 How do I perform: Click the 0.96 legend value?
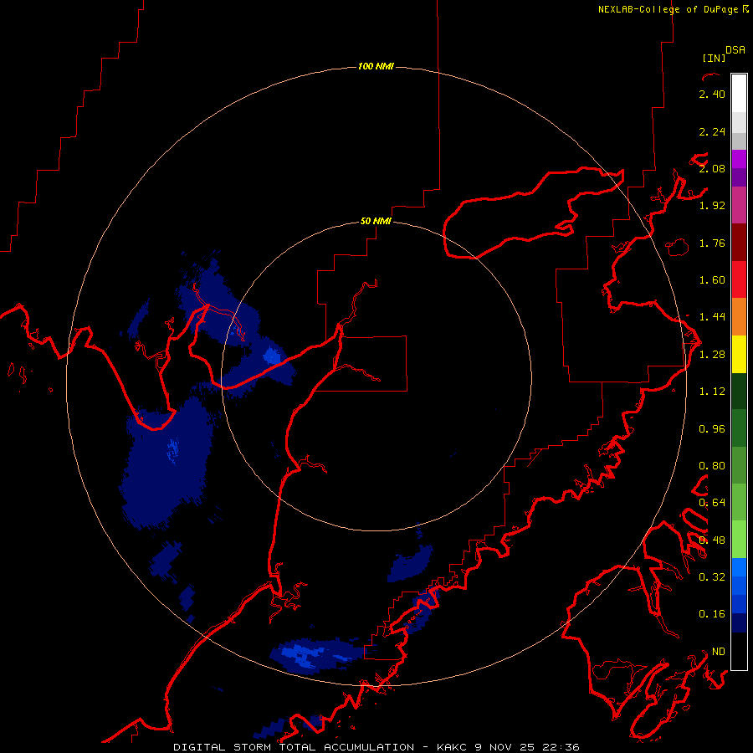point(712,429)
